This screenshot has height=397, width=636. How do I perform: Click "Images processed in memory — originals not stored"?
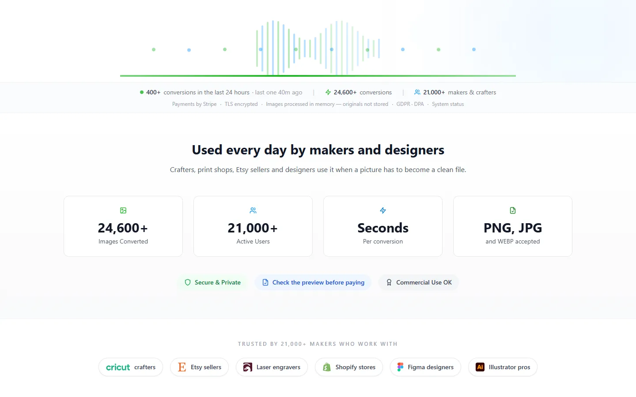327,104
